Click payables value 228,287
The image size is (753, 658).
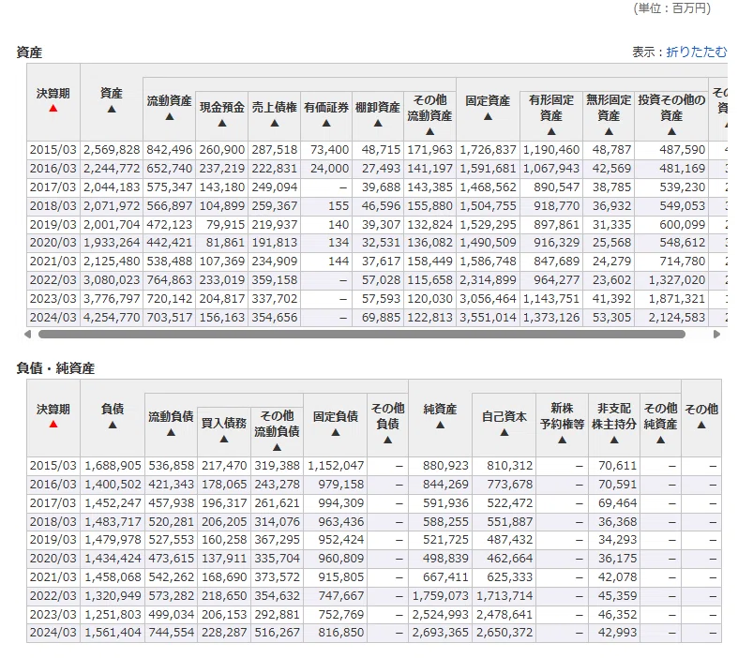point(224,633)
